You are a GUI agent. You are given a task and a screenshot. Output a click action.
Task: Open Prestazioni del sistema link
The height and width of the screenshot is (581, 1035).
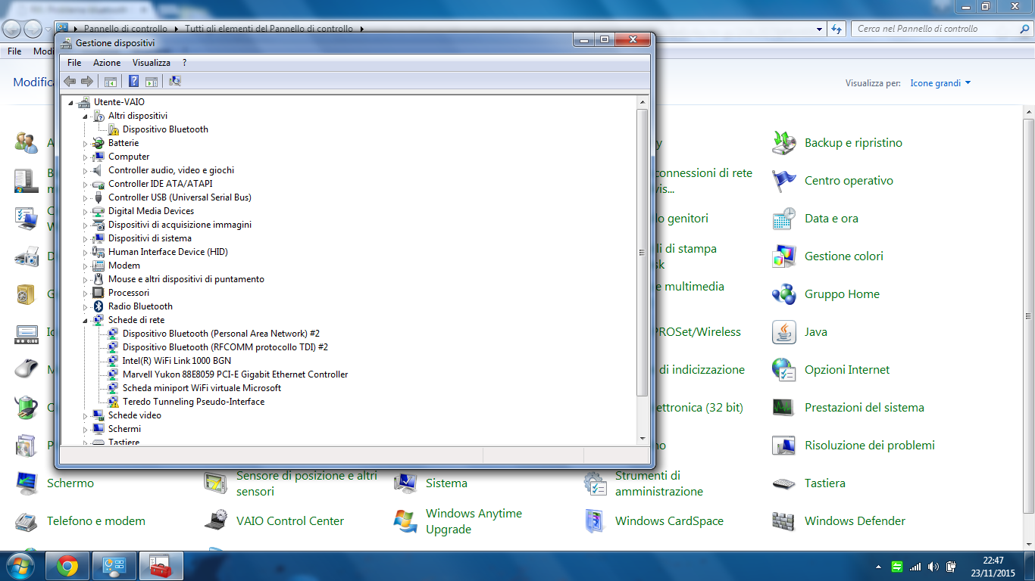tap(865, 407)
